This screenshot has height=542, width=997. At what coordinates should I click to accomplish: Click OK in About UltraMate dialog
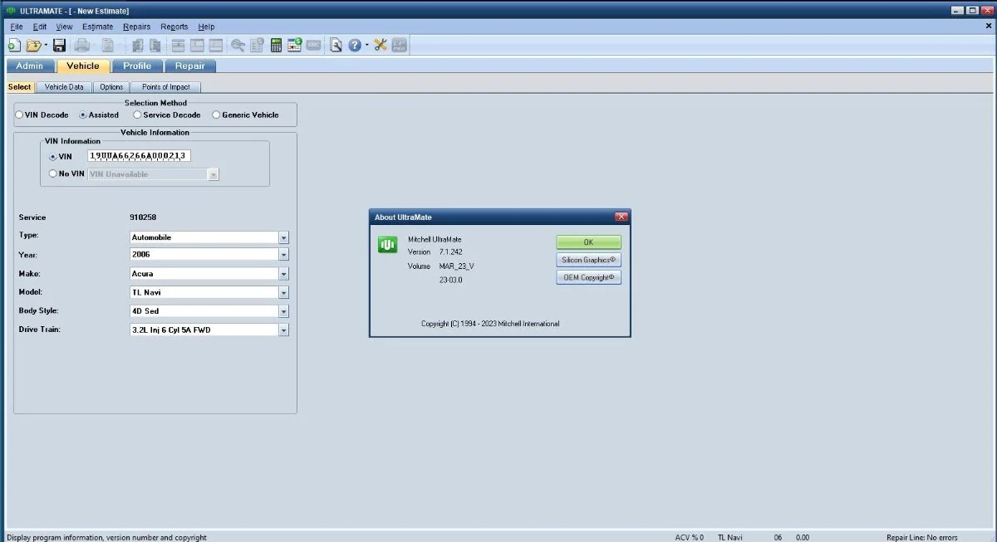[x=588, y=242]
